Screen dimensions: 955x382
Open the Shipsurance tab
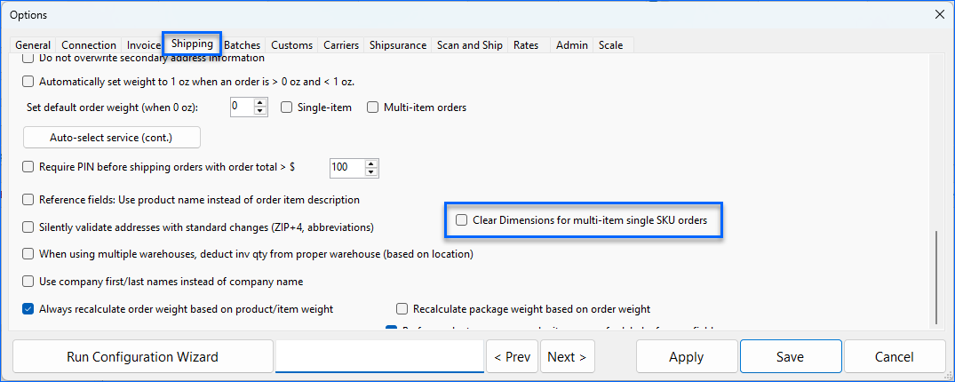397,45
